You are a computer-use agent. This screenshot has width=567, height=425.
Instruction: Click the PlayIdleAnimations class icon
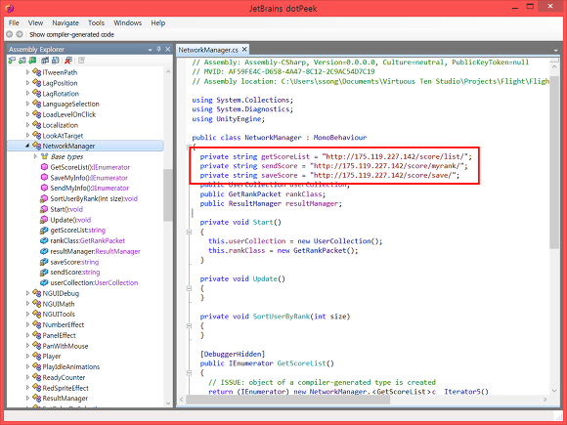click(x=36, y=366)
